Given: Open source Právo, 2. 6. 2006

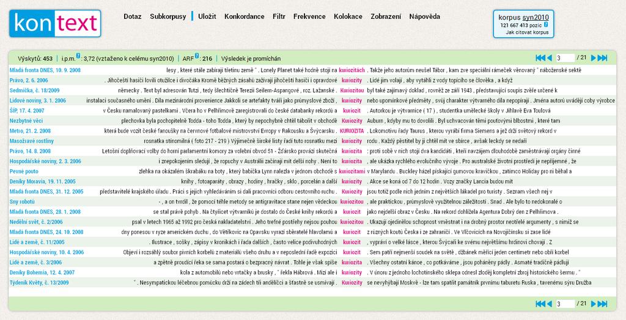Looking at the screenshot, I should tap(29, 80).
